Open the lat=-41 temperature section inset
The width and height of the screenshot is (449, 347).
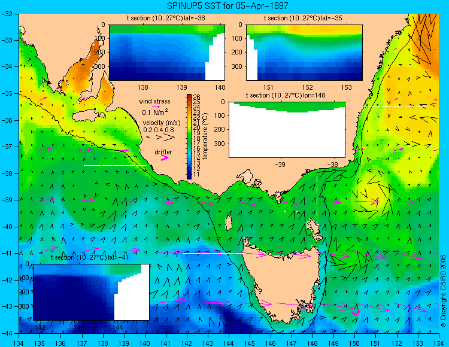pos(91,292)
